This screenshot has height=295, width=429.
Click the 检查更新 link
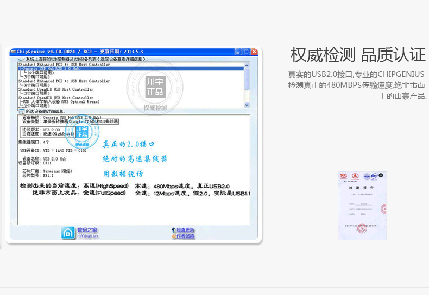point(185,230)
